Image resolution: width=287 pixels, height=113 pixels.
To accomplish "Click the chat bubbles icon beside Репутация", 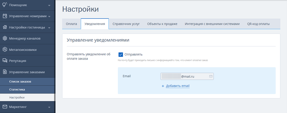I will point(5,61).
